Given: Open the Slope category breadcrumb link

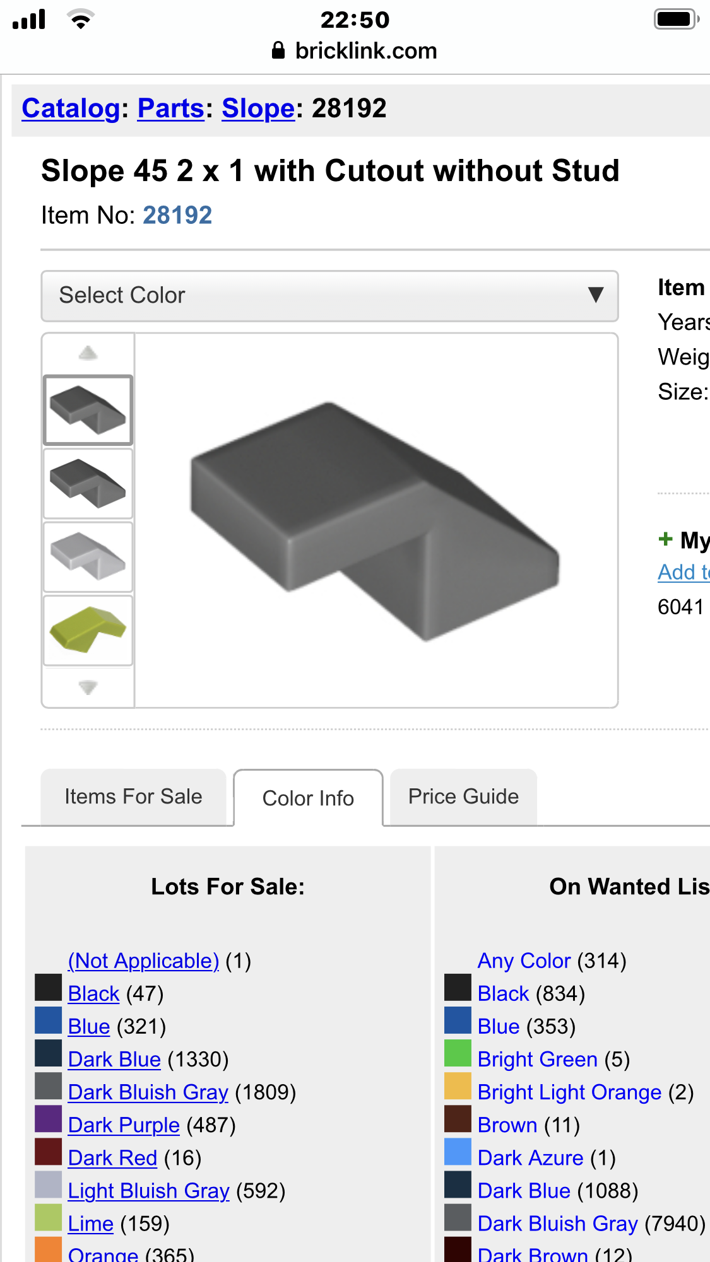Looking at the screenshot, I should click(258, 108).
